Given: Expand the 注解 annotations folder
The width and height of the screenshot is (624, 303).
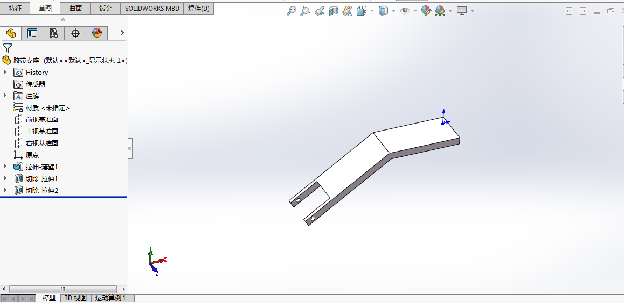Looking at the screenshot, I should (5, 96).
